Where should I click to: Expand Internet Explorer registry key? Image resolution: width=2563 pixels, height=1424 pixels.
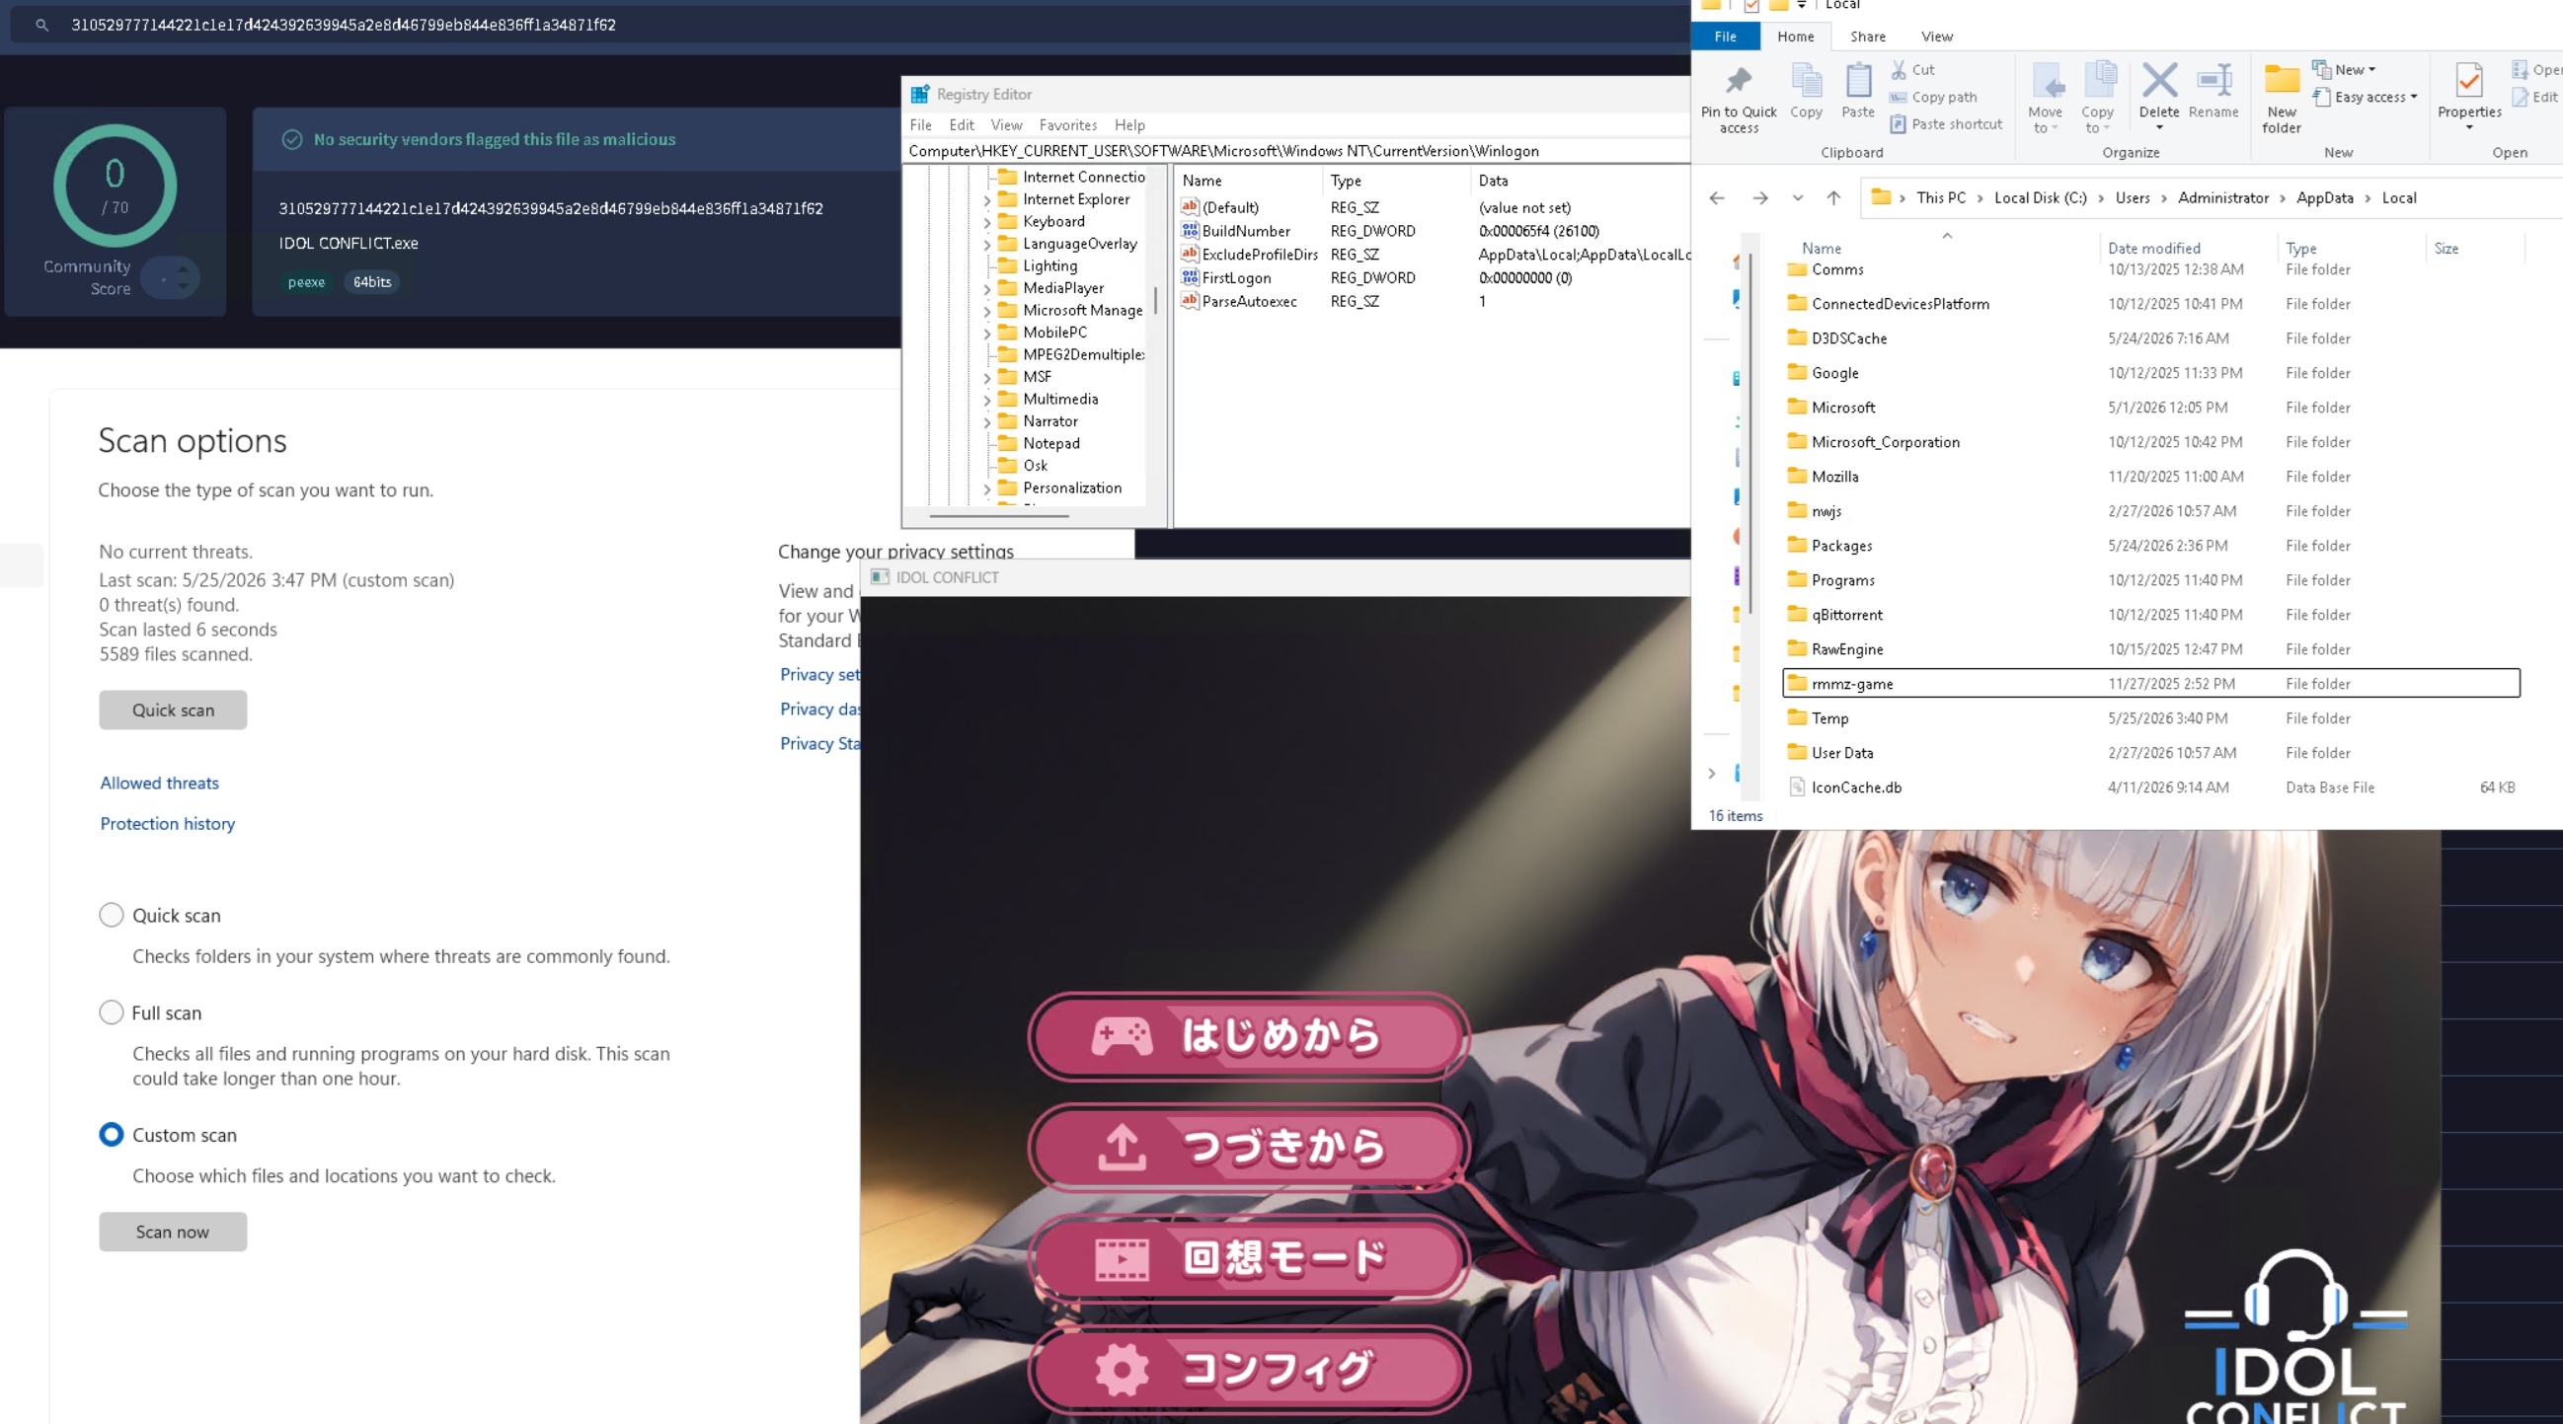(x=987, y=200)
